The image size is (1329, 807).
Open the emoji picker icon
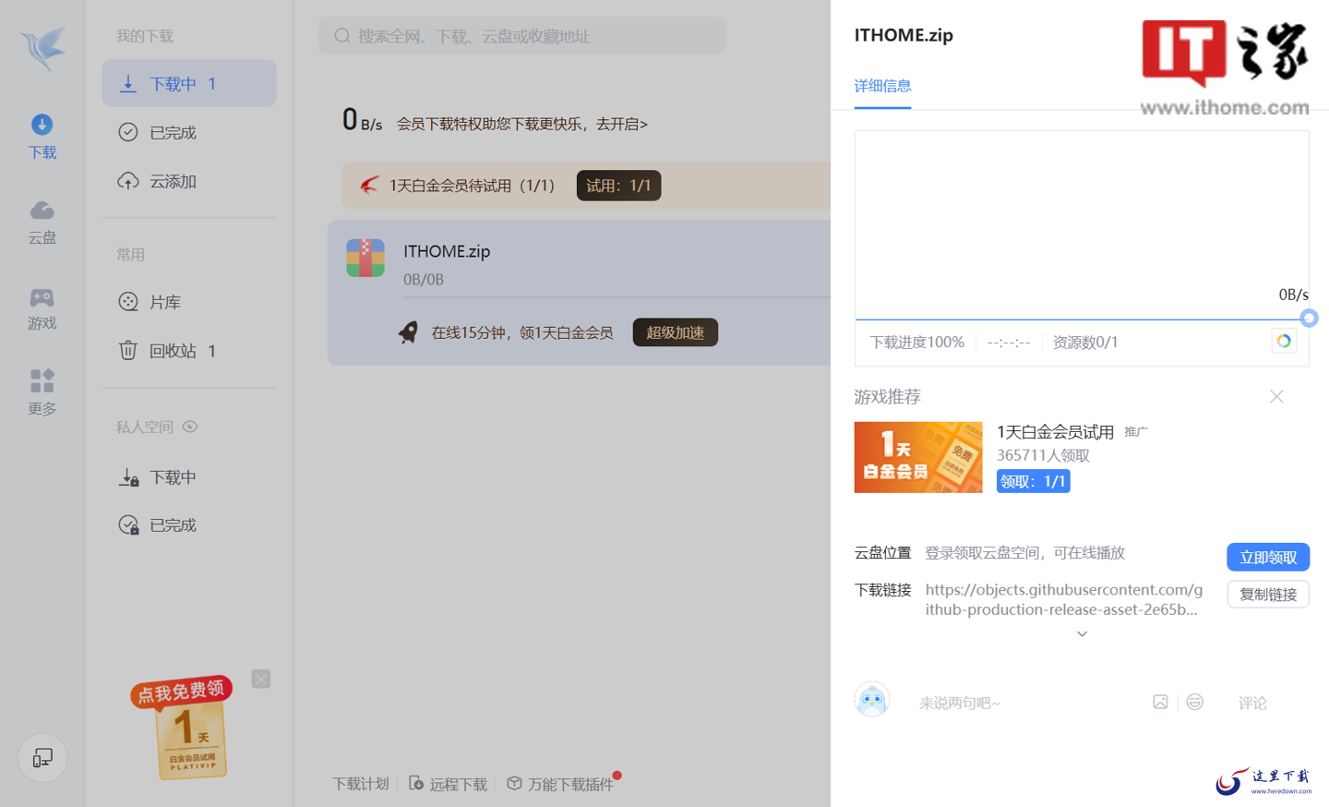pos(1195,703)
